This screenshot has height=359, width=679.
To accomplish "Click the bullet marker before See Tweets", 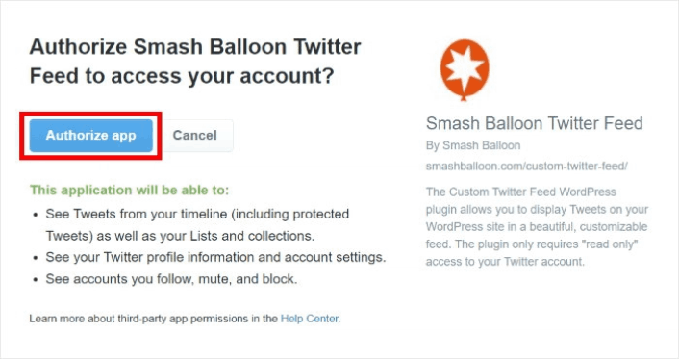I will [x=36, y=215].
